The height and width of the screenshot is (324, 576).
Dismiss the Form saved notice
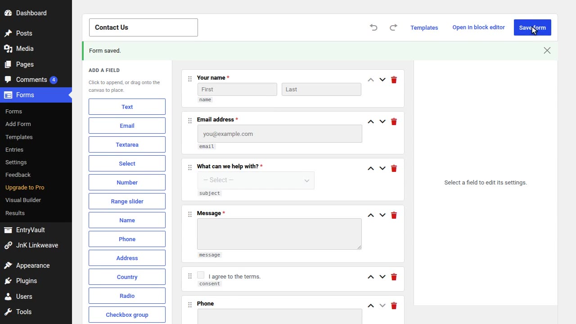pyautogui.click(x=547, y=51)
